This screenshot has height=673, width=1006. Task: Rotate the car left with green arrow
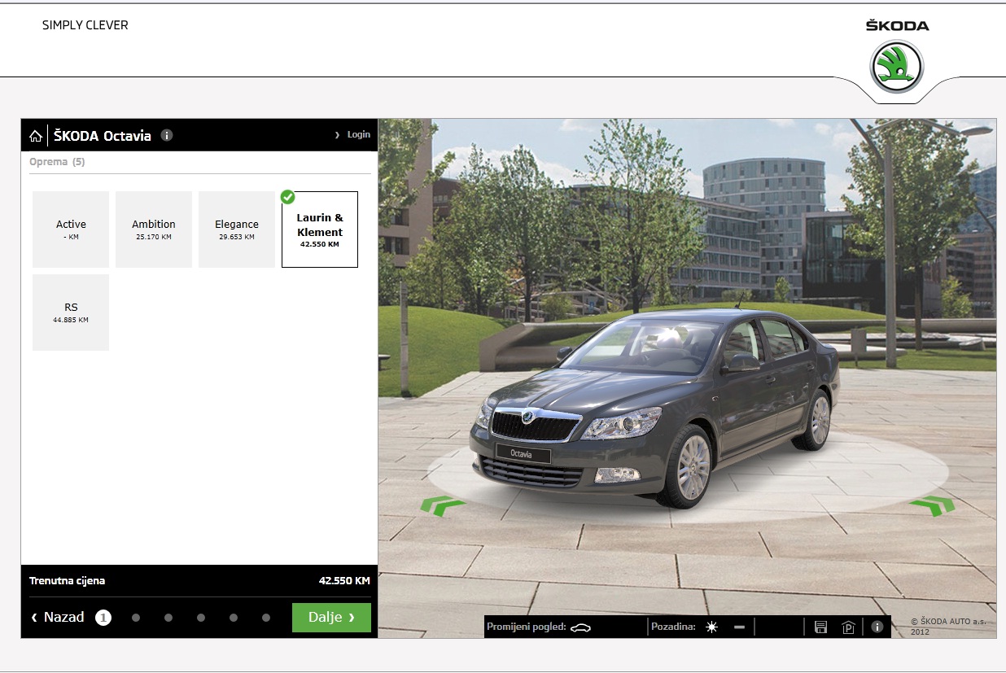click(x=443, y=506)
